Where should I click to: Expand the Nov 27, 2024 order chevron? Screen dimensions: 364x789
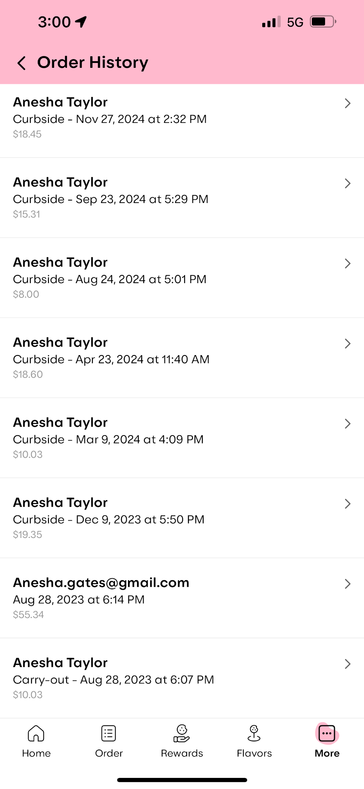tap(348, 103)
